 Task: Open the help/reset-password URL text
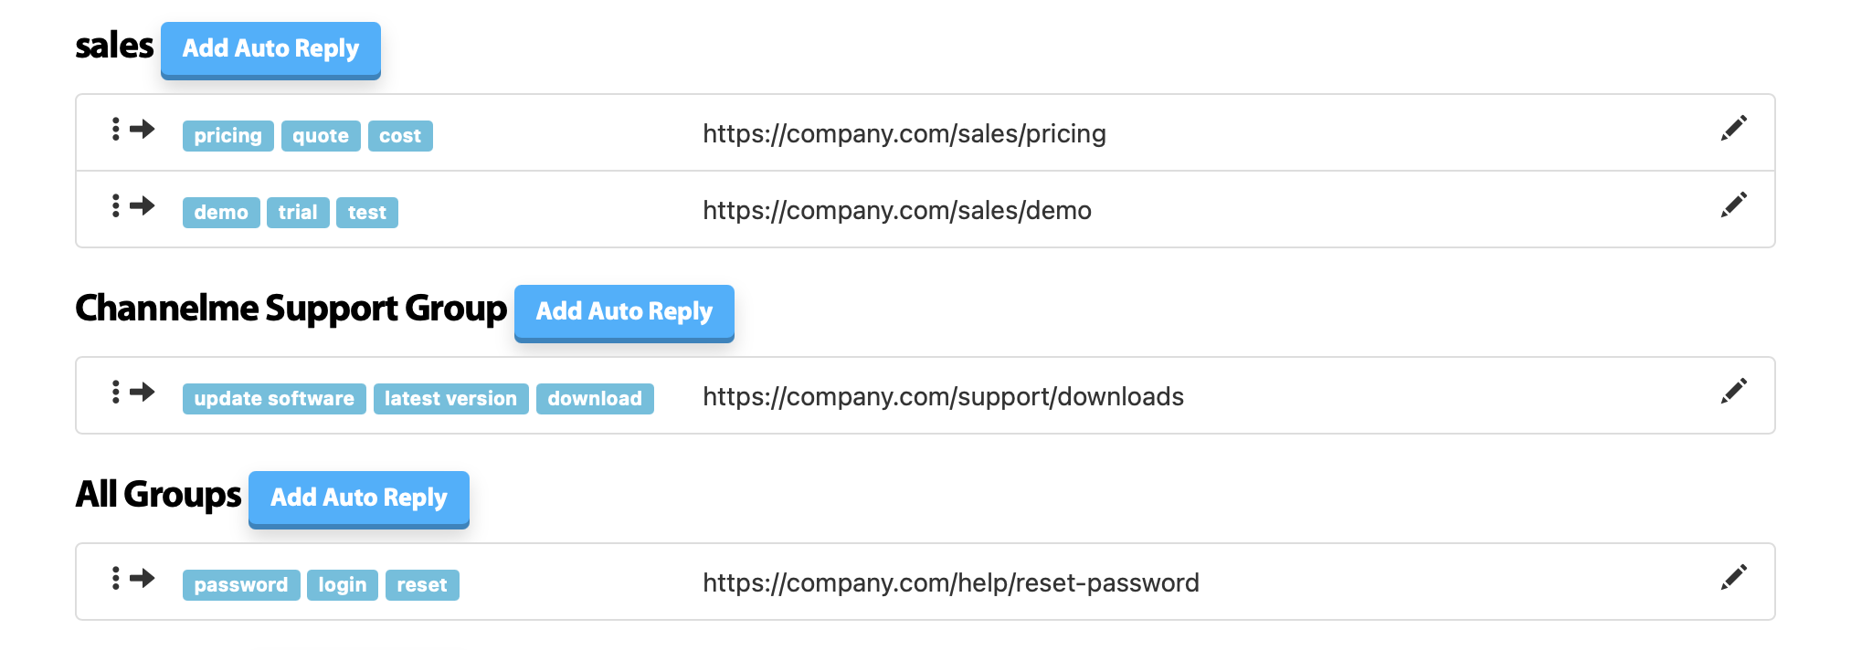[951, 583]
